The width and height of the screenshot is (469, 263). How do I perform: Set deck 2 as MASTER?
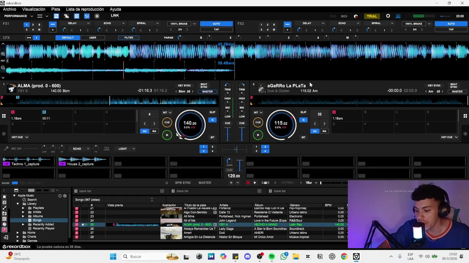click(457, 91)
